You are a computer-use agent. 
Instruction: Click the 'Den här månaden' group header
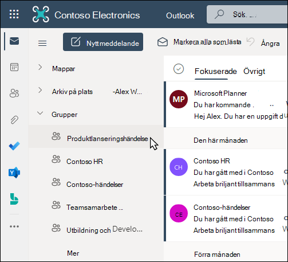pyautogui.click(x=220, y=140)
